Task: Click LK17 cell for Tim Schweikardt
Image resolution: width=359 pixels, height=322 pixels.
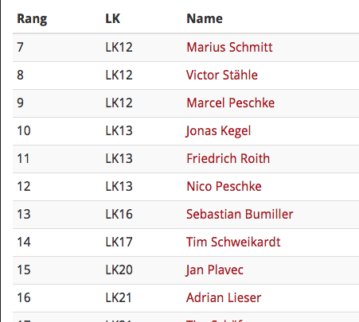Action: [119, 242]
